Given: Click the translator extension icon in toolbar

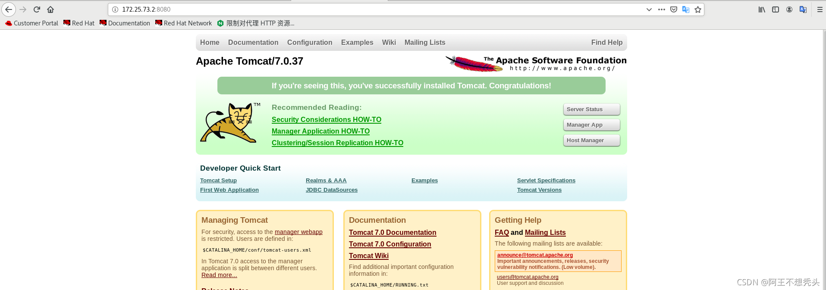Looking at the screenshot, I should click(x=803, y=9).
